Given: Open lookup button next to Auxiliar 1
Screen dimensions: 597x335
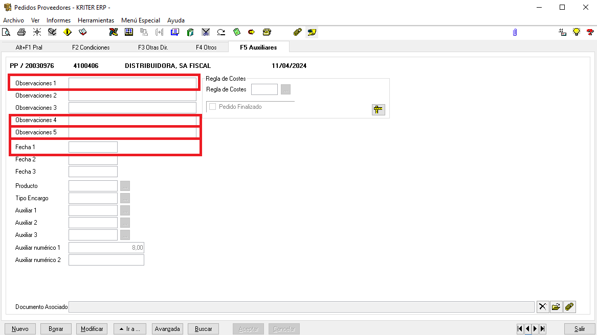Looking at the screenshot, I should [125, 210].
